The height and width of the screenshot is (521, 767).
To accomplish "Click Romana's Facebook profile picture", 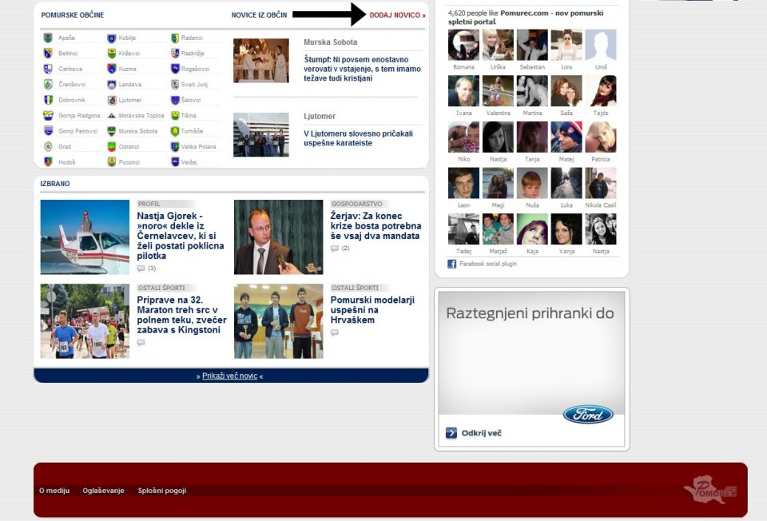I will (463, 46).
